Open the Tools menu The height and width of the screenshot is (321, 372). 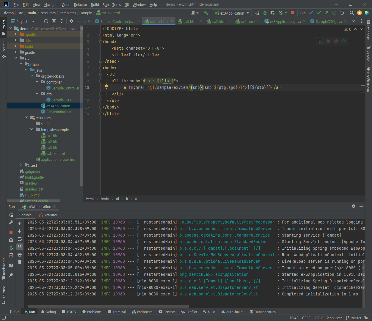pyautogui.click(x=117, y=4)
